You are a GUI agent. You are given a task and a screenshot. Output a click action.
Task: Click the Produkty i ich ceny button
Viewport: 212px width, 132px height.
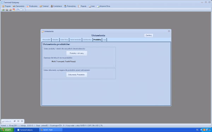[x=77, y=54]
